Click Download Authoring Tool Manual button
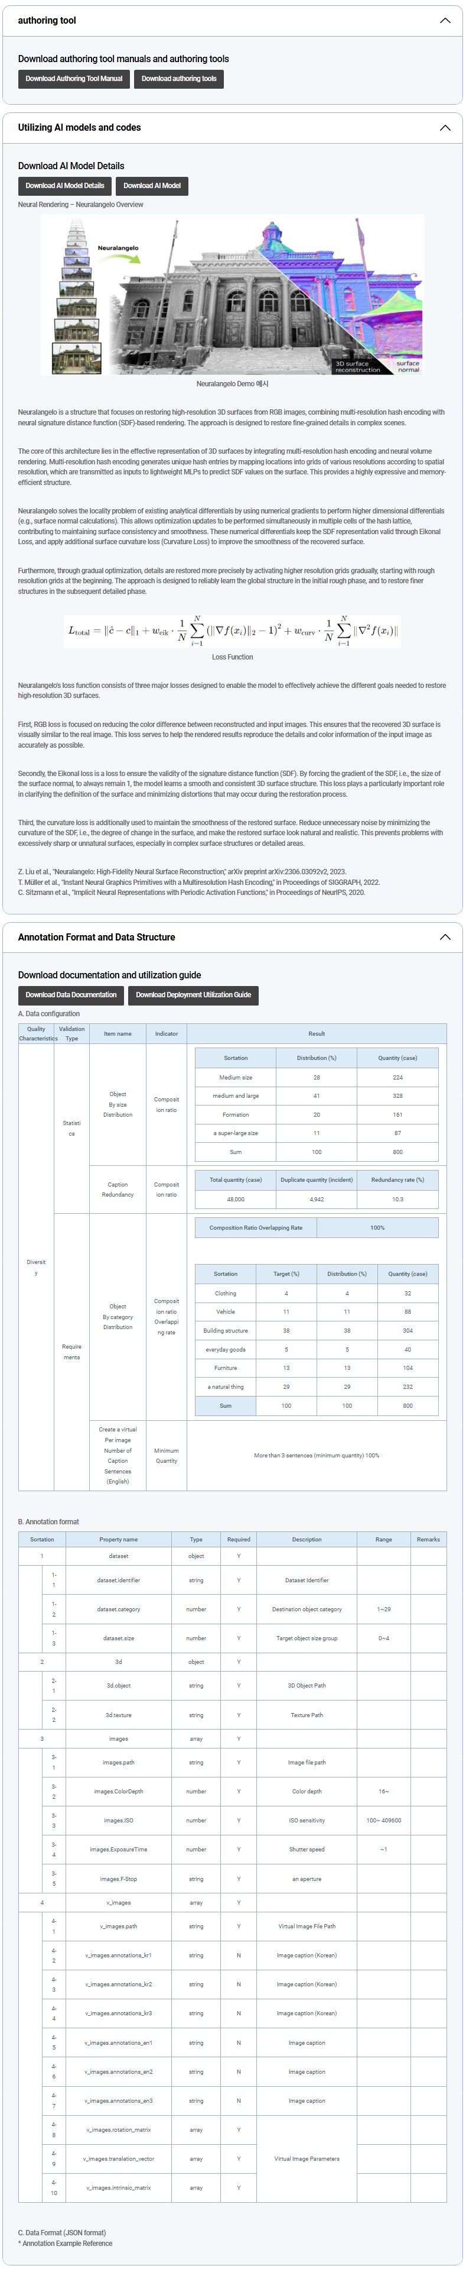Screen dimensions: 466x2269 [74, 79]
